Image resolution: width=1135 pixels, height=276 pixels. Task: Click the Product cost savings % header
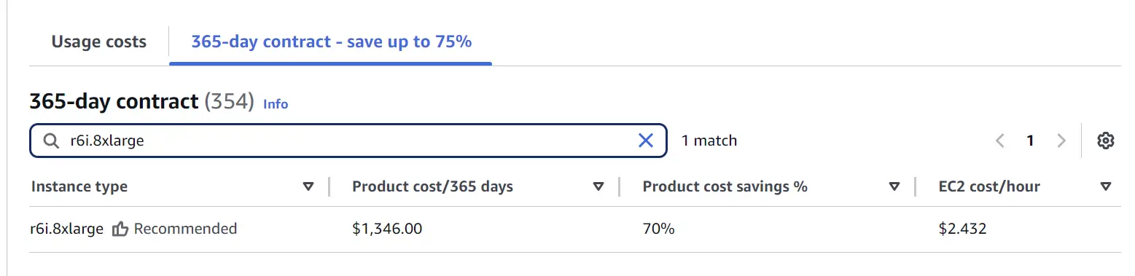click(x=725, y=186)
